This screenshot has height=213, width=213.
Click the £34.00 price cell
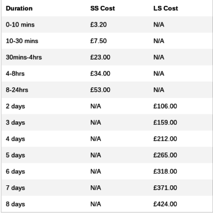(100, 73)
